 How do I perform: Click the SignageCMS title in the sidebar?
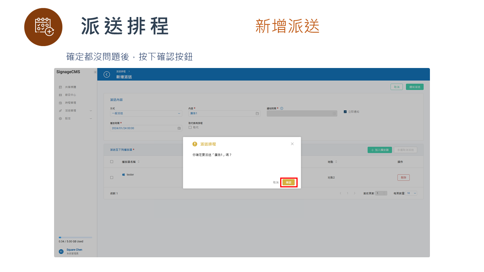pos(69,72)
